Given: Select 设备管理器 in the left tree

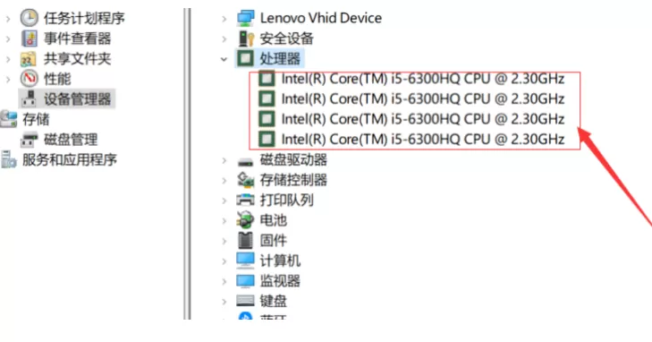Looking at the screenshot, I should [x=77, y=99].
